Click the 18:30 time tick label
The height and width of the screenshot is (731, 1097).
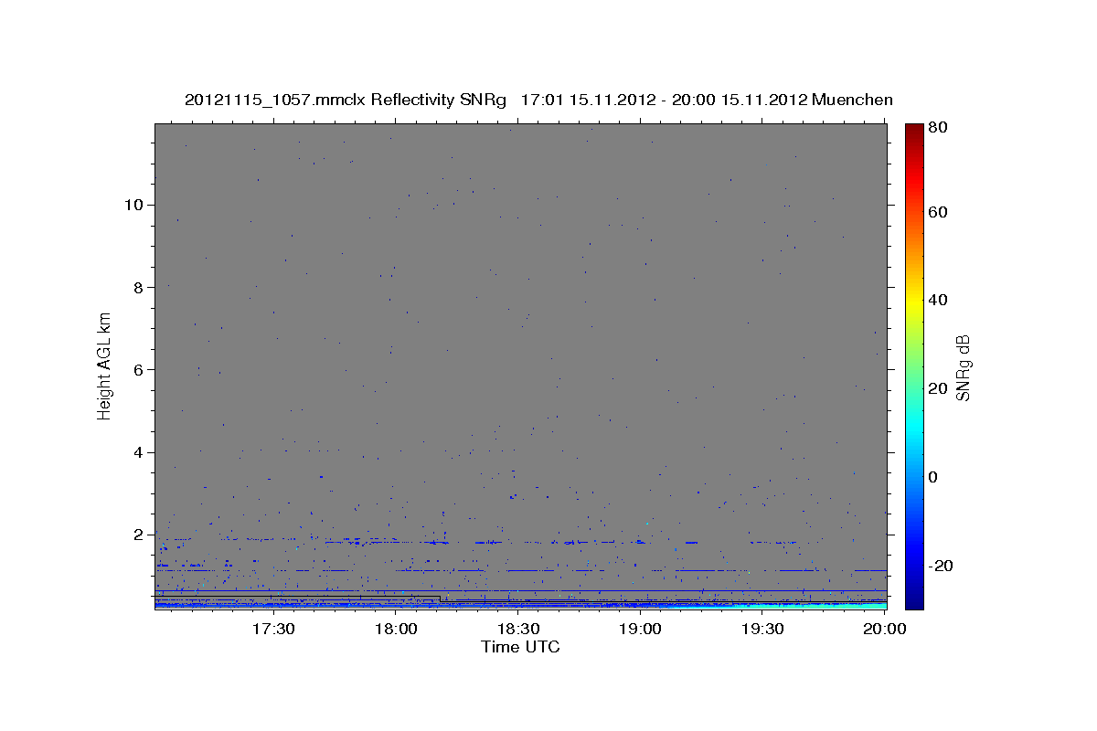[518, 629]
